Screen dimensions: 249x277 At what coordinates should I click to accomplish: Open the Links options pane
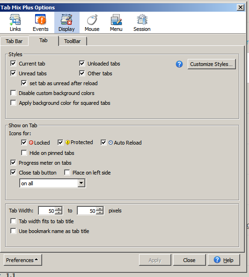(15, 22)
